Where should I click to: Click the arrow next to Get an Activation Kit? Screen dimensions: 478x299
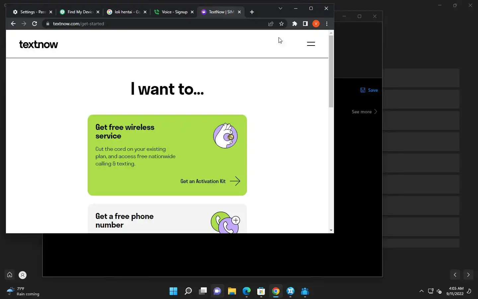click(235, 181)
